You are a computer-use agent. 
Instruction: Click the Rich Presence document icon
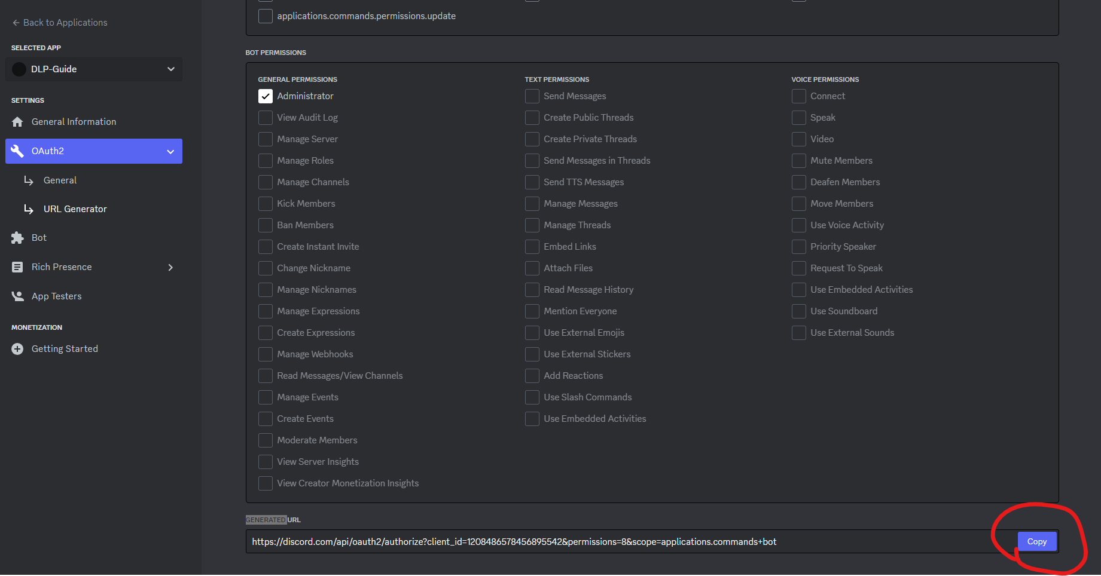pos(17,267)
